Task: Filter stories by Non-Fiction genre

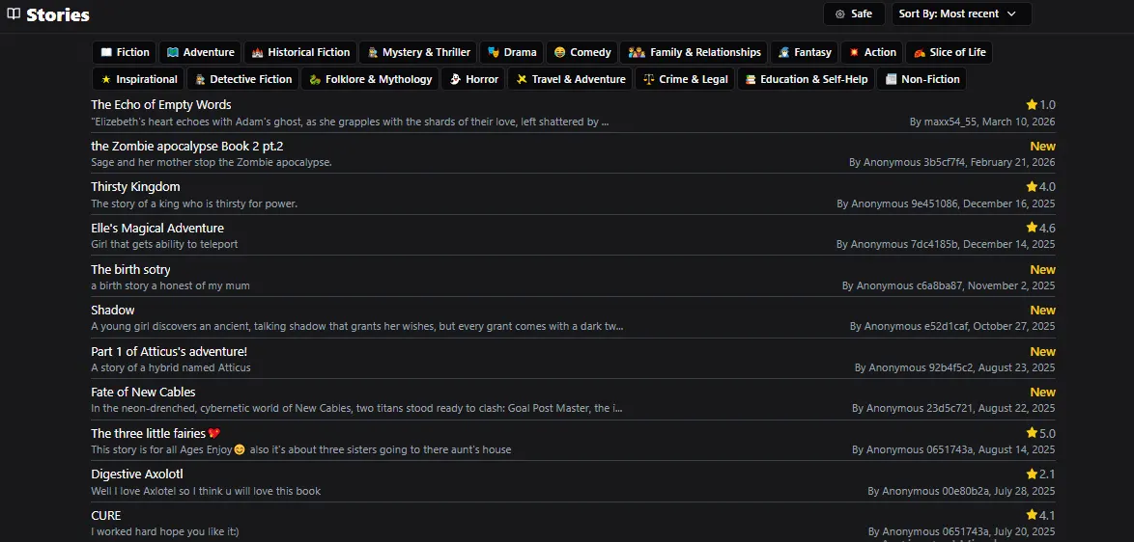Action: [x=921, y=79]
